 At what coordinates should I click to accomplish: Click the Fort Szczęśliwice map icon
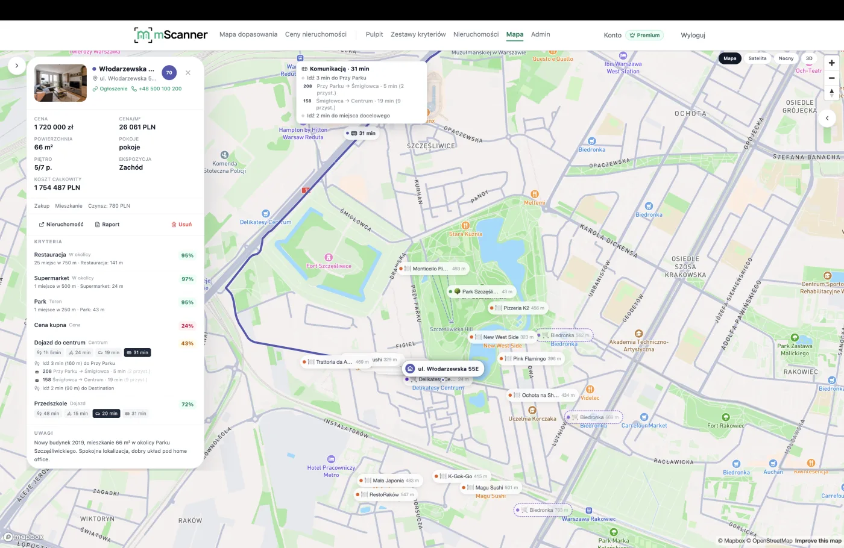click(329, 257)
